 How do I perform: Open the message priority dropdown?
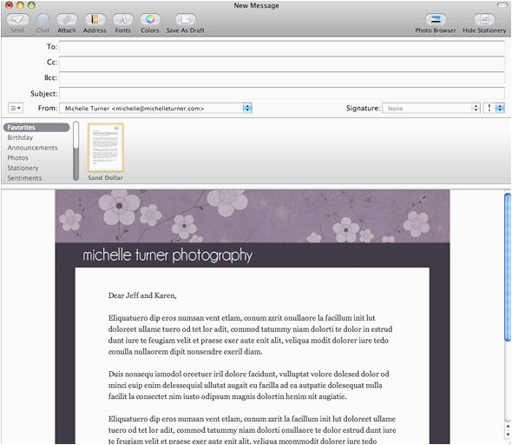[x=495, y=109]
